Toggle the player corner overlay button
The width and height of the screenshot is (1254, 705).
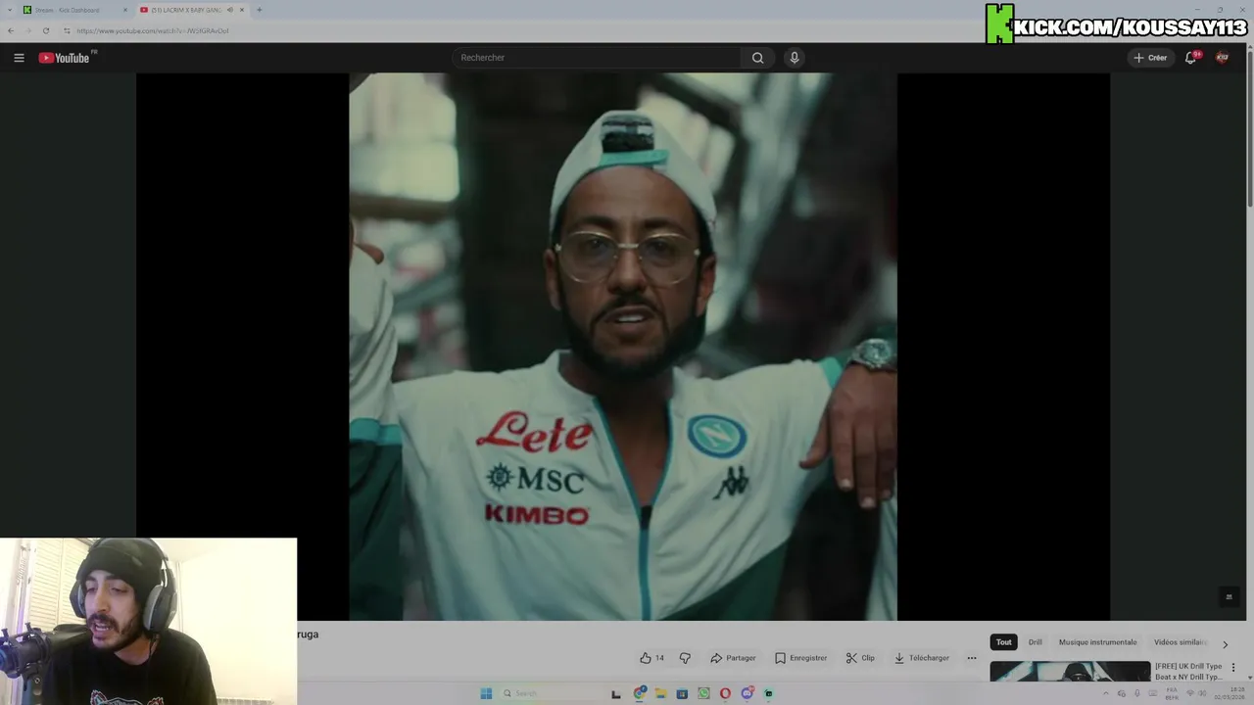coord(1229,596)
